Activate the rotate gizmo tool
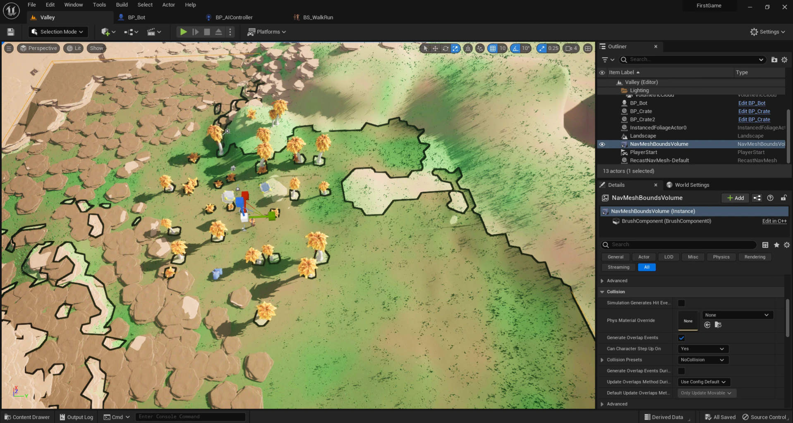The width and height of the screenshot is (793, 423). [446, 48]
